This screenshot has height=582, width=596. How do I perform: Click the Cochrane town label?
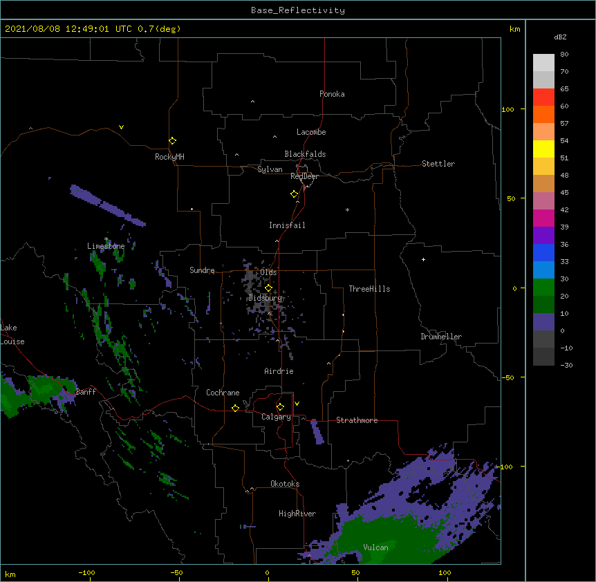point(223,393)
